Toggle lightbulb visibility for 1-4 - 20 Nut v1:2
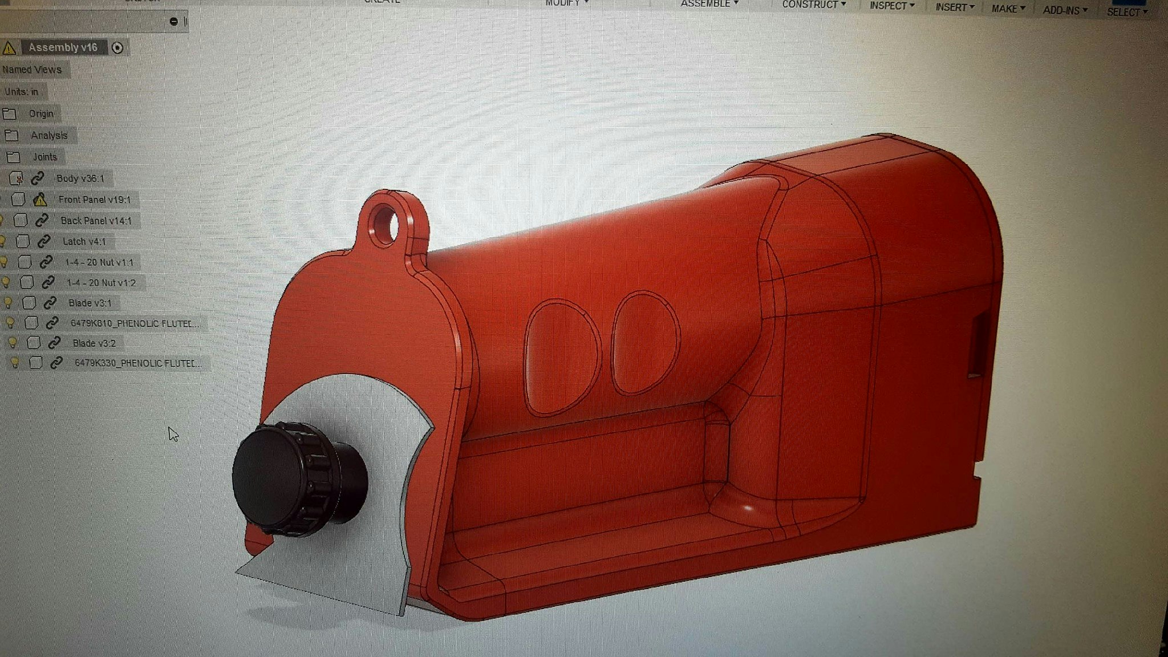Screen dimensions: 1168x657 pyautogui.click(x=6, y=282)
